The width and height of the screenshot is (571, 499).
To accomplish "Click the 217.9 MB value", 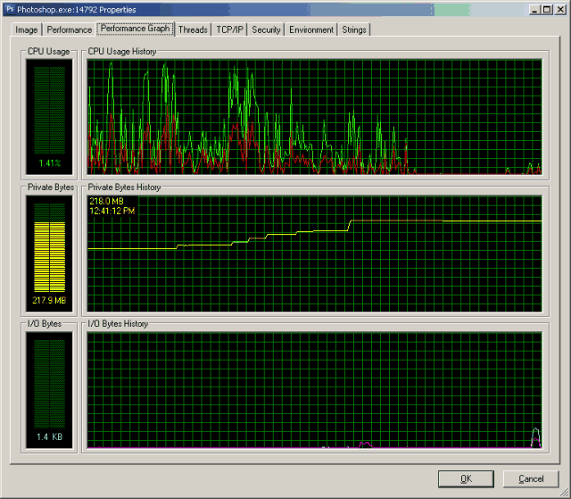I will click(49, 301).
